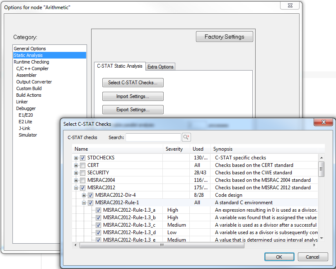Uncheck MISRAC2012-Rule-1.3_a rule
The width and height of the screenshot is (336, 269).
98,210
